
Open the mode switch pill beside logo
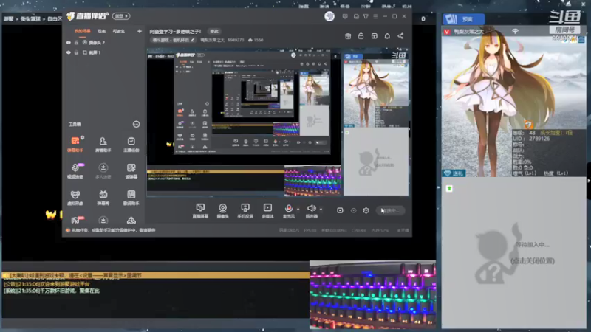coord(121,16)
